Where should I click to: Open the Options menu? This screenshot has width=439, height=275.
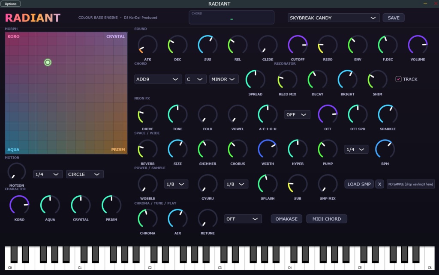click(11, 4)
